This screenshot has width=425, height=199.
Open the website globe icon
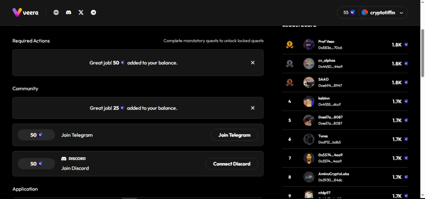pos(56,12)
